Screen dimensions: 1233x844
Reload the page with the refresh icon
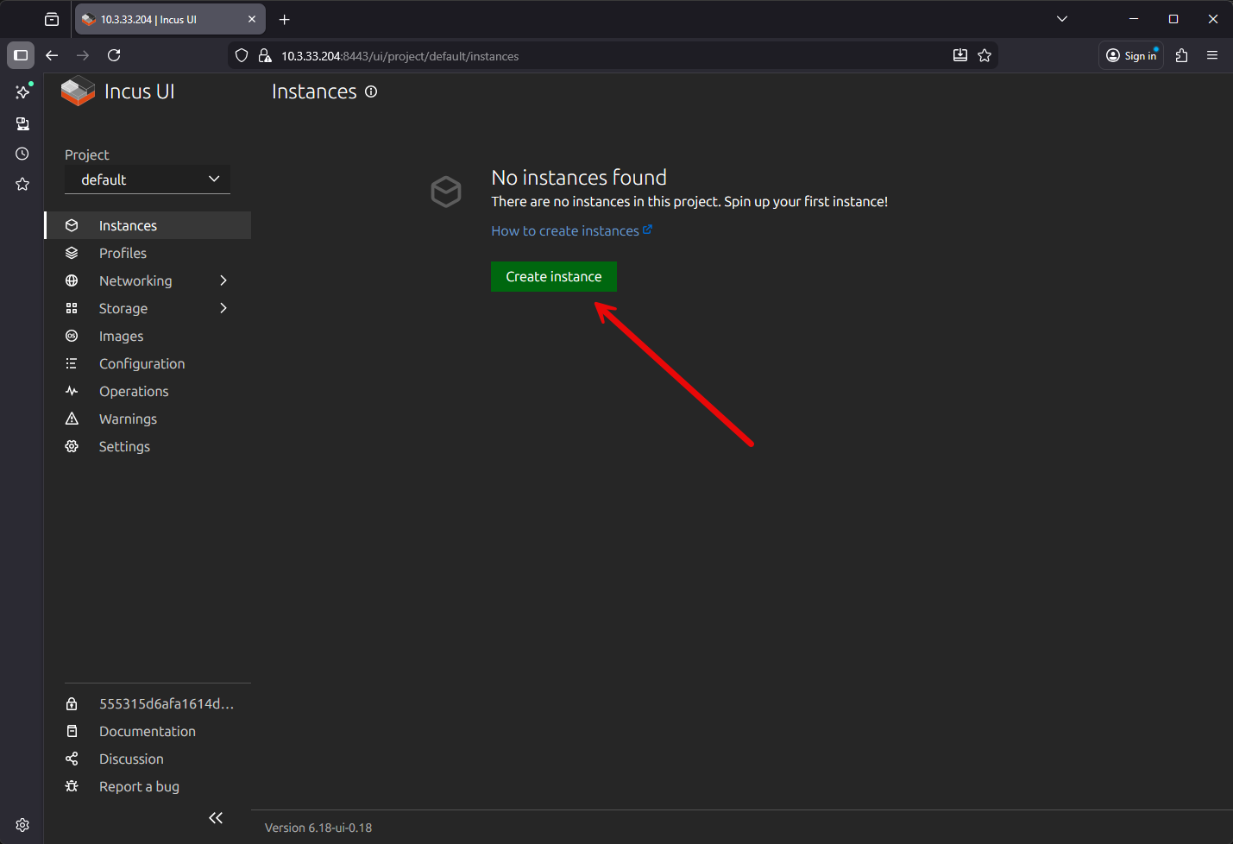click(114, 55)
